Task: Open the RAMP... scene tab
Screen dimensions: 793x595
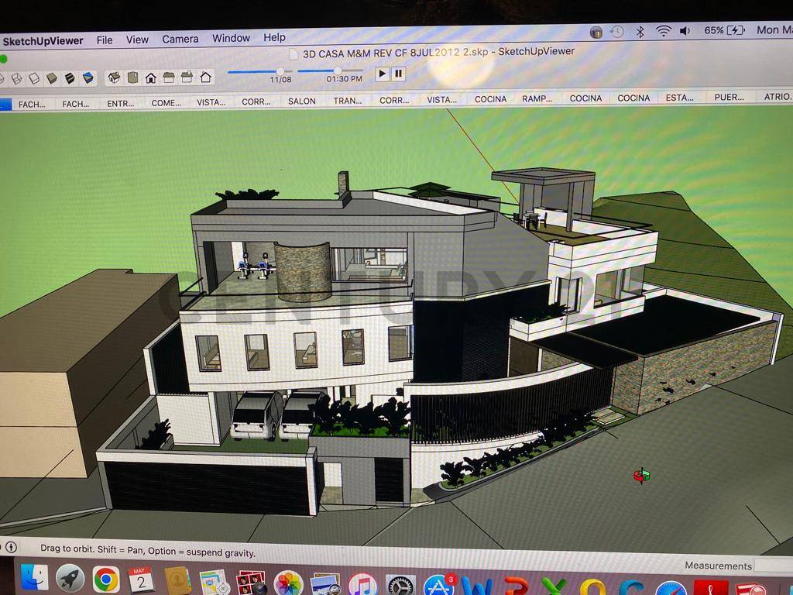Action: coord(537,98)
